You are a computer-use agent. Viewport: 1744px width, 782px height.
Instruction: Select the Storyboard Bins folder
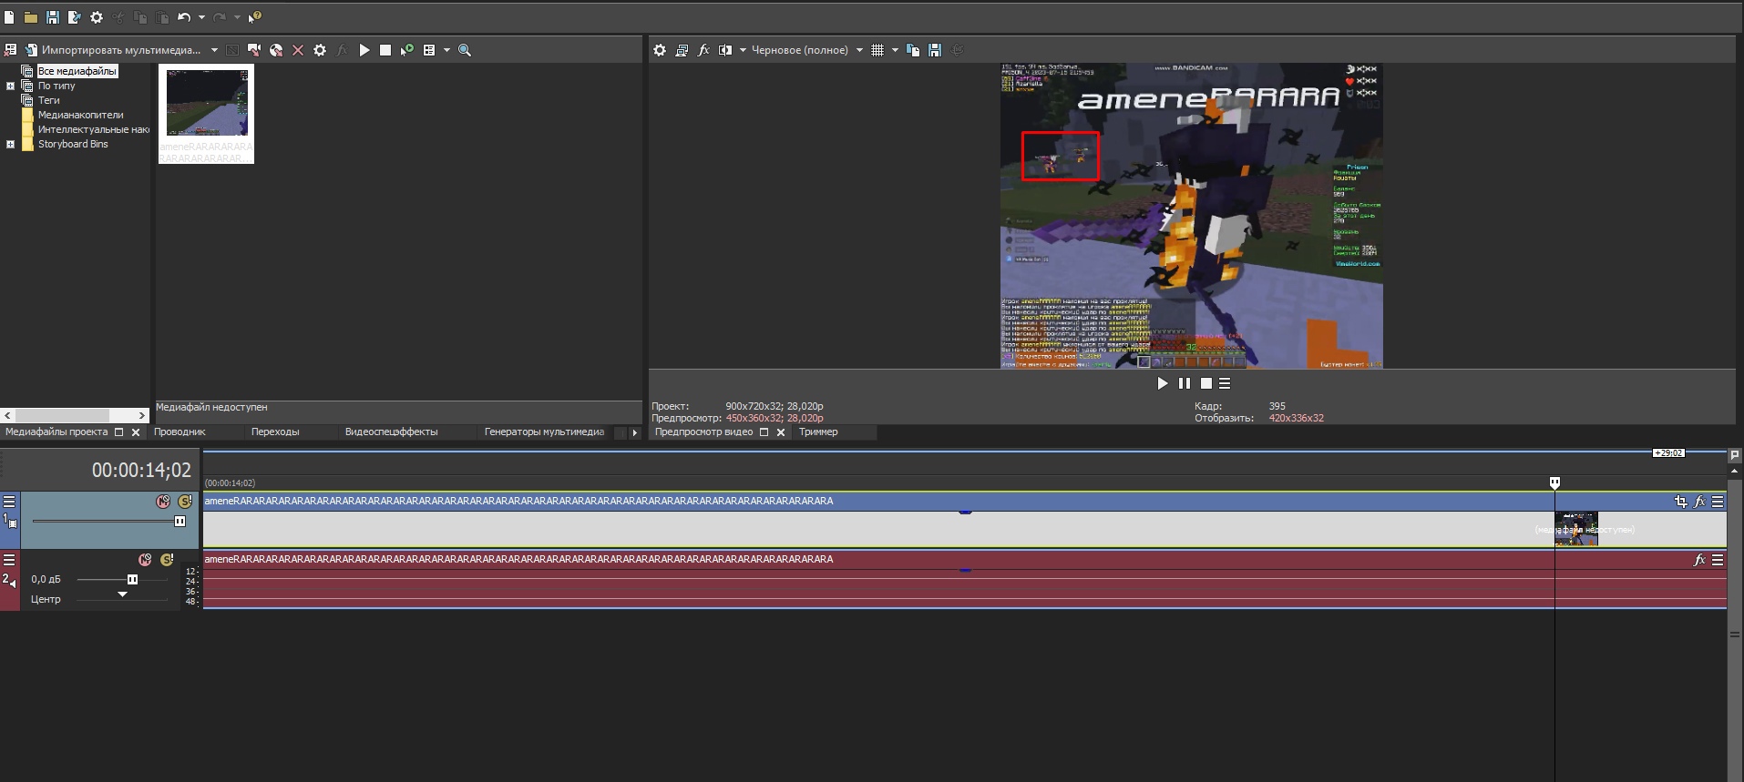click(72, 144)
